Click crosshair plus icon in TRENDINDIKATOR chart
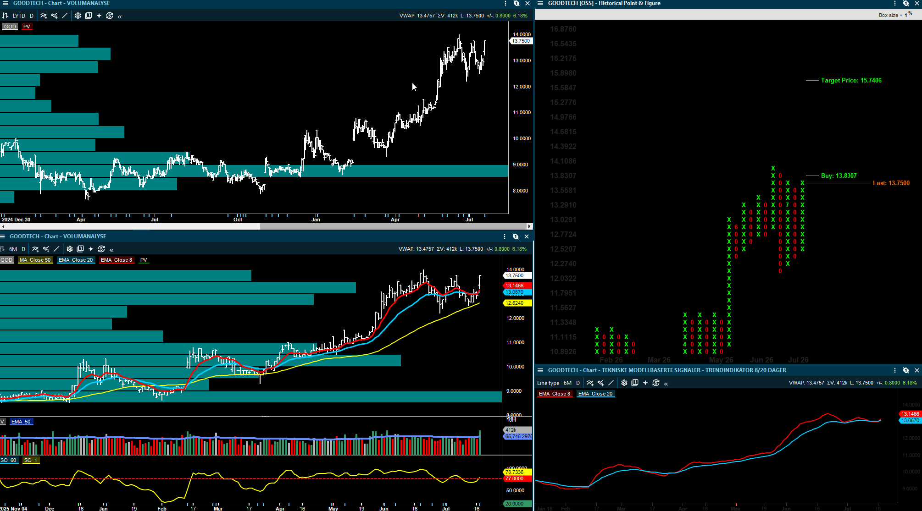This screenshot has width=922, height=511. (645, 383)
